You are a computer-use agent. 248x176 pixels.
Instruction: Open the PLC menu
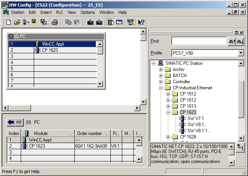point(59,12)
